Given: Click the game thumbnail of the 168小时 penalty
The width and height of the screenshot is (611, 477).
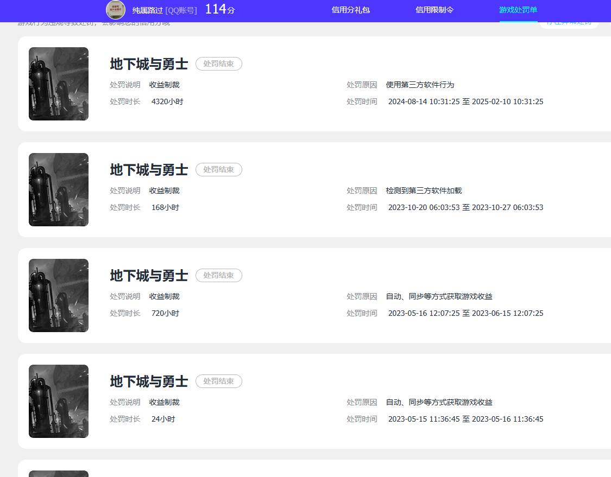Looking at the screenshot, I should 59,189.
